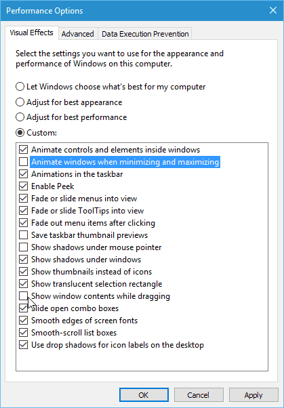Enable Animate windows when minimizing and maximizing
Viewport: 284px width, 408px height.
[24, 162]
